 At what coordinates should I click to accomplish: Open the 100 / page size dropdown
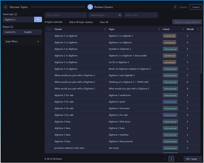coord(192,159)
